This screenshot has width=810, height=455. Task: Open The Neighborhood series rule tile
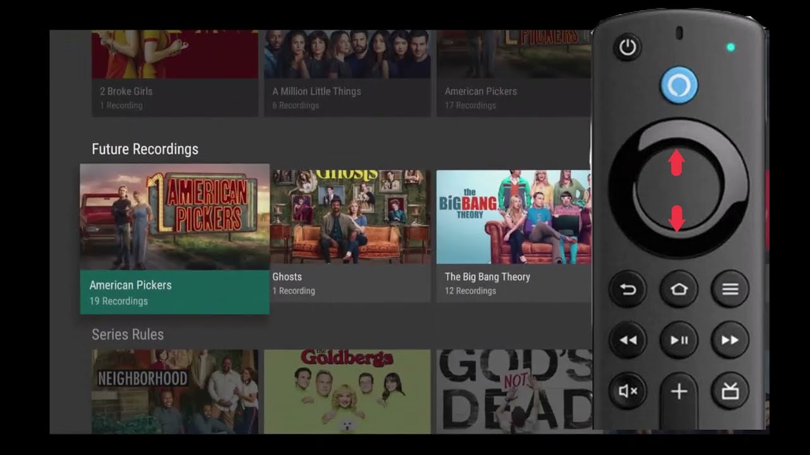click(175, 392)
